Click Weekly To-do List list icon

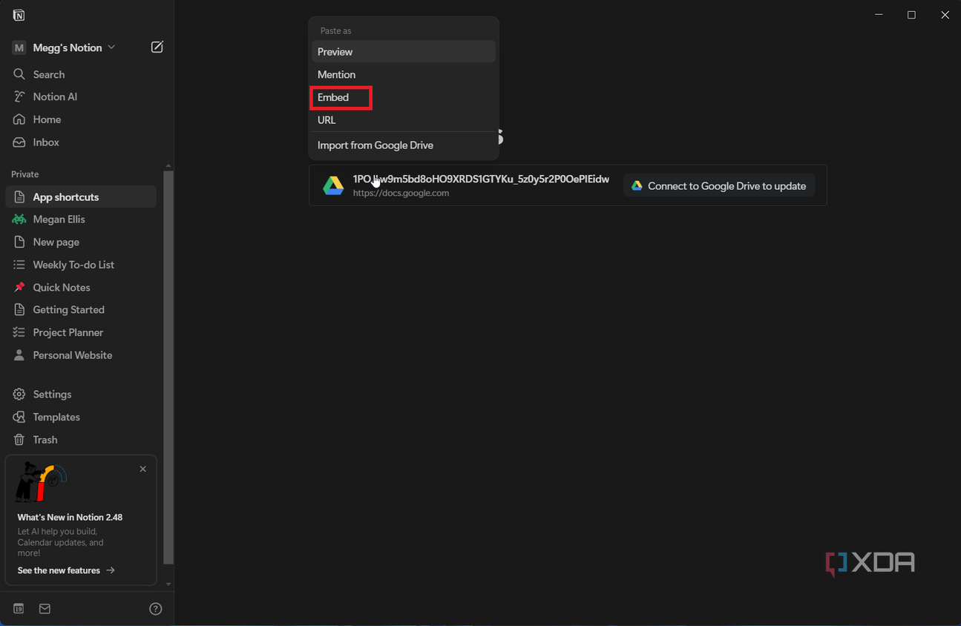(x=19, y=265)
